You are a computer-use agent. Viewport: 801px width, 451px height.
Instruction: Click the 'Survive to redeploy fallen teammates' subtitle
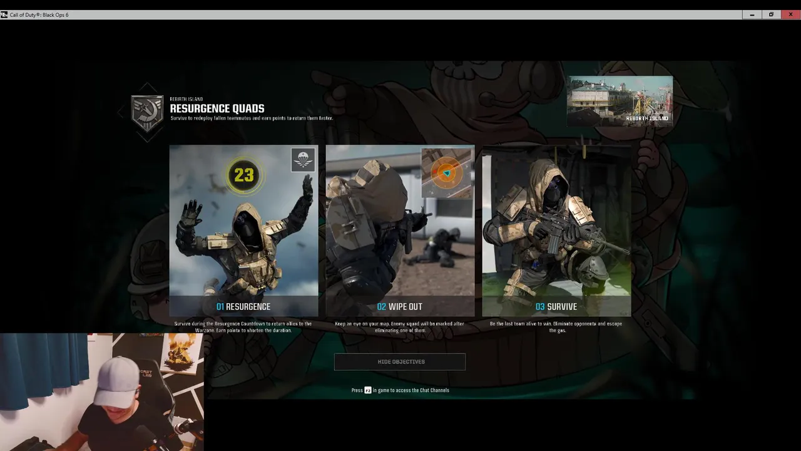click(252, 118)
